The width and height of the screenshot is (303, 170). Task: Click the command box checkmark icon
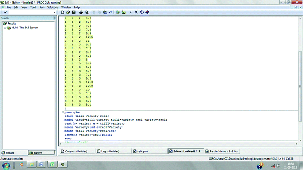point(5,12)
